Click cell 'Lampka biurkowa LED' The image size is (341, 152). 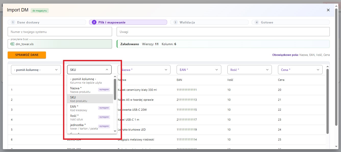(132, 130)
